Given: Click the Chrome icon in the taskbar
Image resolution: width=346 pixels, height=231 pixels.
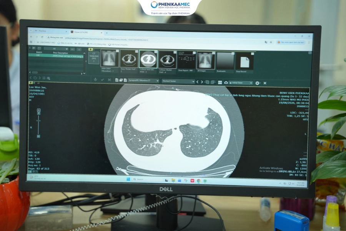Looking at the screenshot, I should click(x=199, y=181).
